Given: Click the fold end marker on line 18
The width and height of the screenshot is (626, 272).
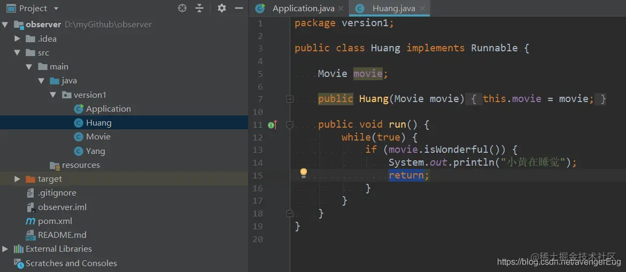Looking at the screenshot, I should coord(290,214).
